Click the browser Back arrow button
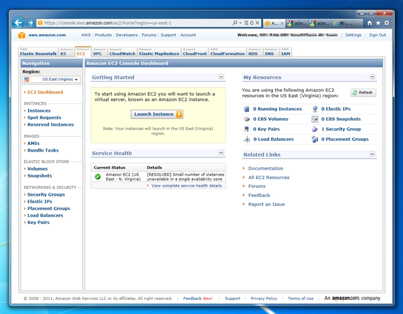Screen dimensions: 403x314 tap(18, 23)
